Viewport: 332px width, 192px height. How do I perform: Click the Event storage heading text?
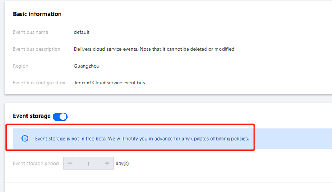point(31,116)
